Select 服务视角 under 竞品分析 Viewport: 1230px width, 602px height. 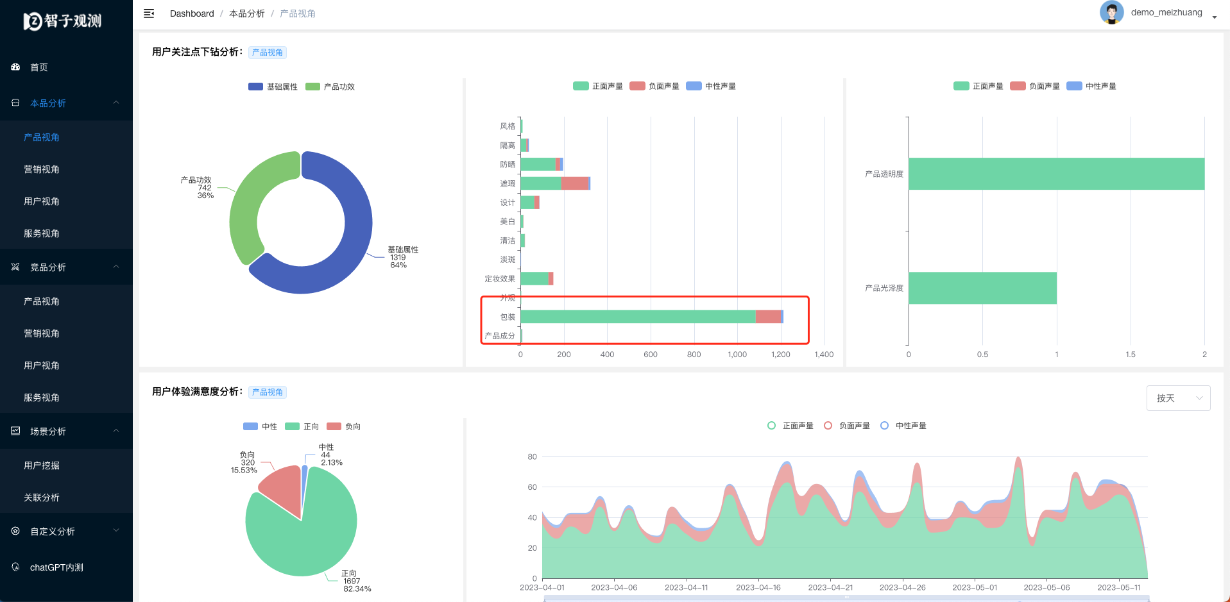(66, 397)
